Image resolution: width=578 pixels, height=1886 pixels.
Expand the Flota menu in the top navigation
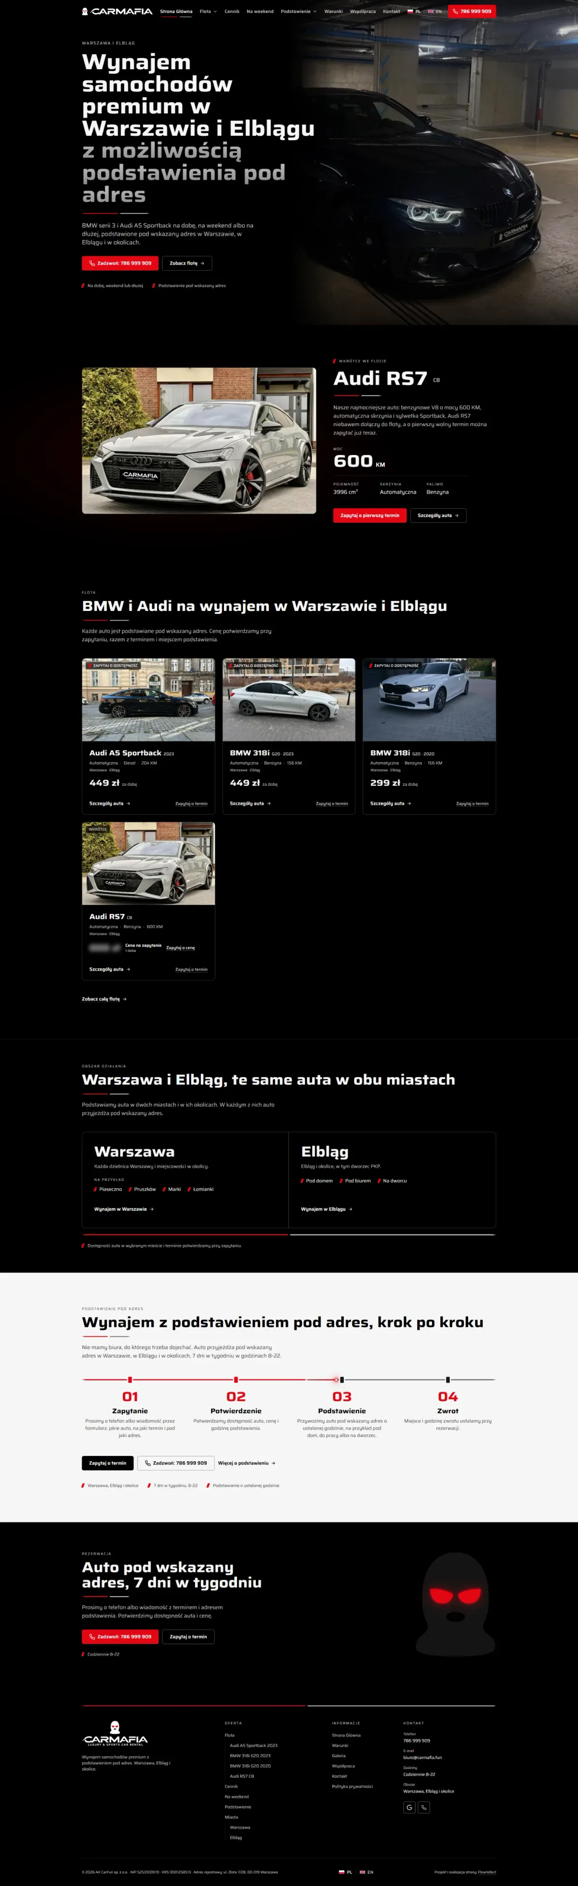click(x=208, y=11)
